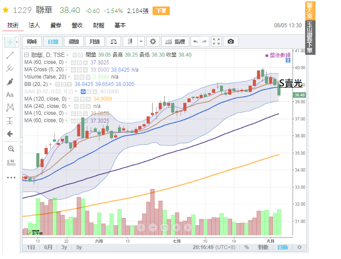Image resolution: width=341 pixels, height=259 pixels.
Task: Remove the MA (240, close, 0) indicator
Action: (x=88, y=107)
